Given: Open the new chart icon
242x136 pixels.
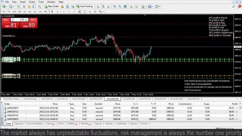Looking at the screenshot, I should tap(4, 7).
